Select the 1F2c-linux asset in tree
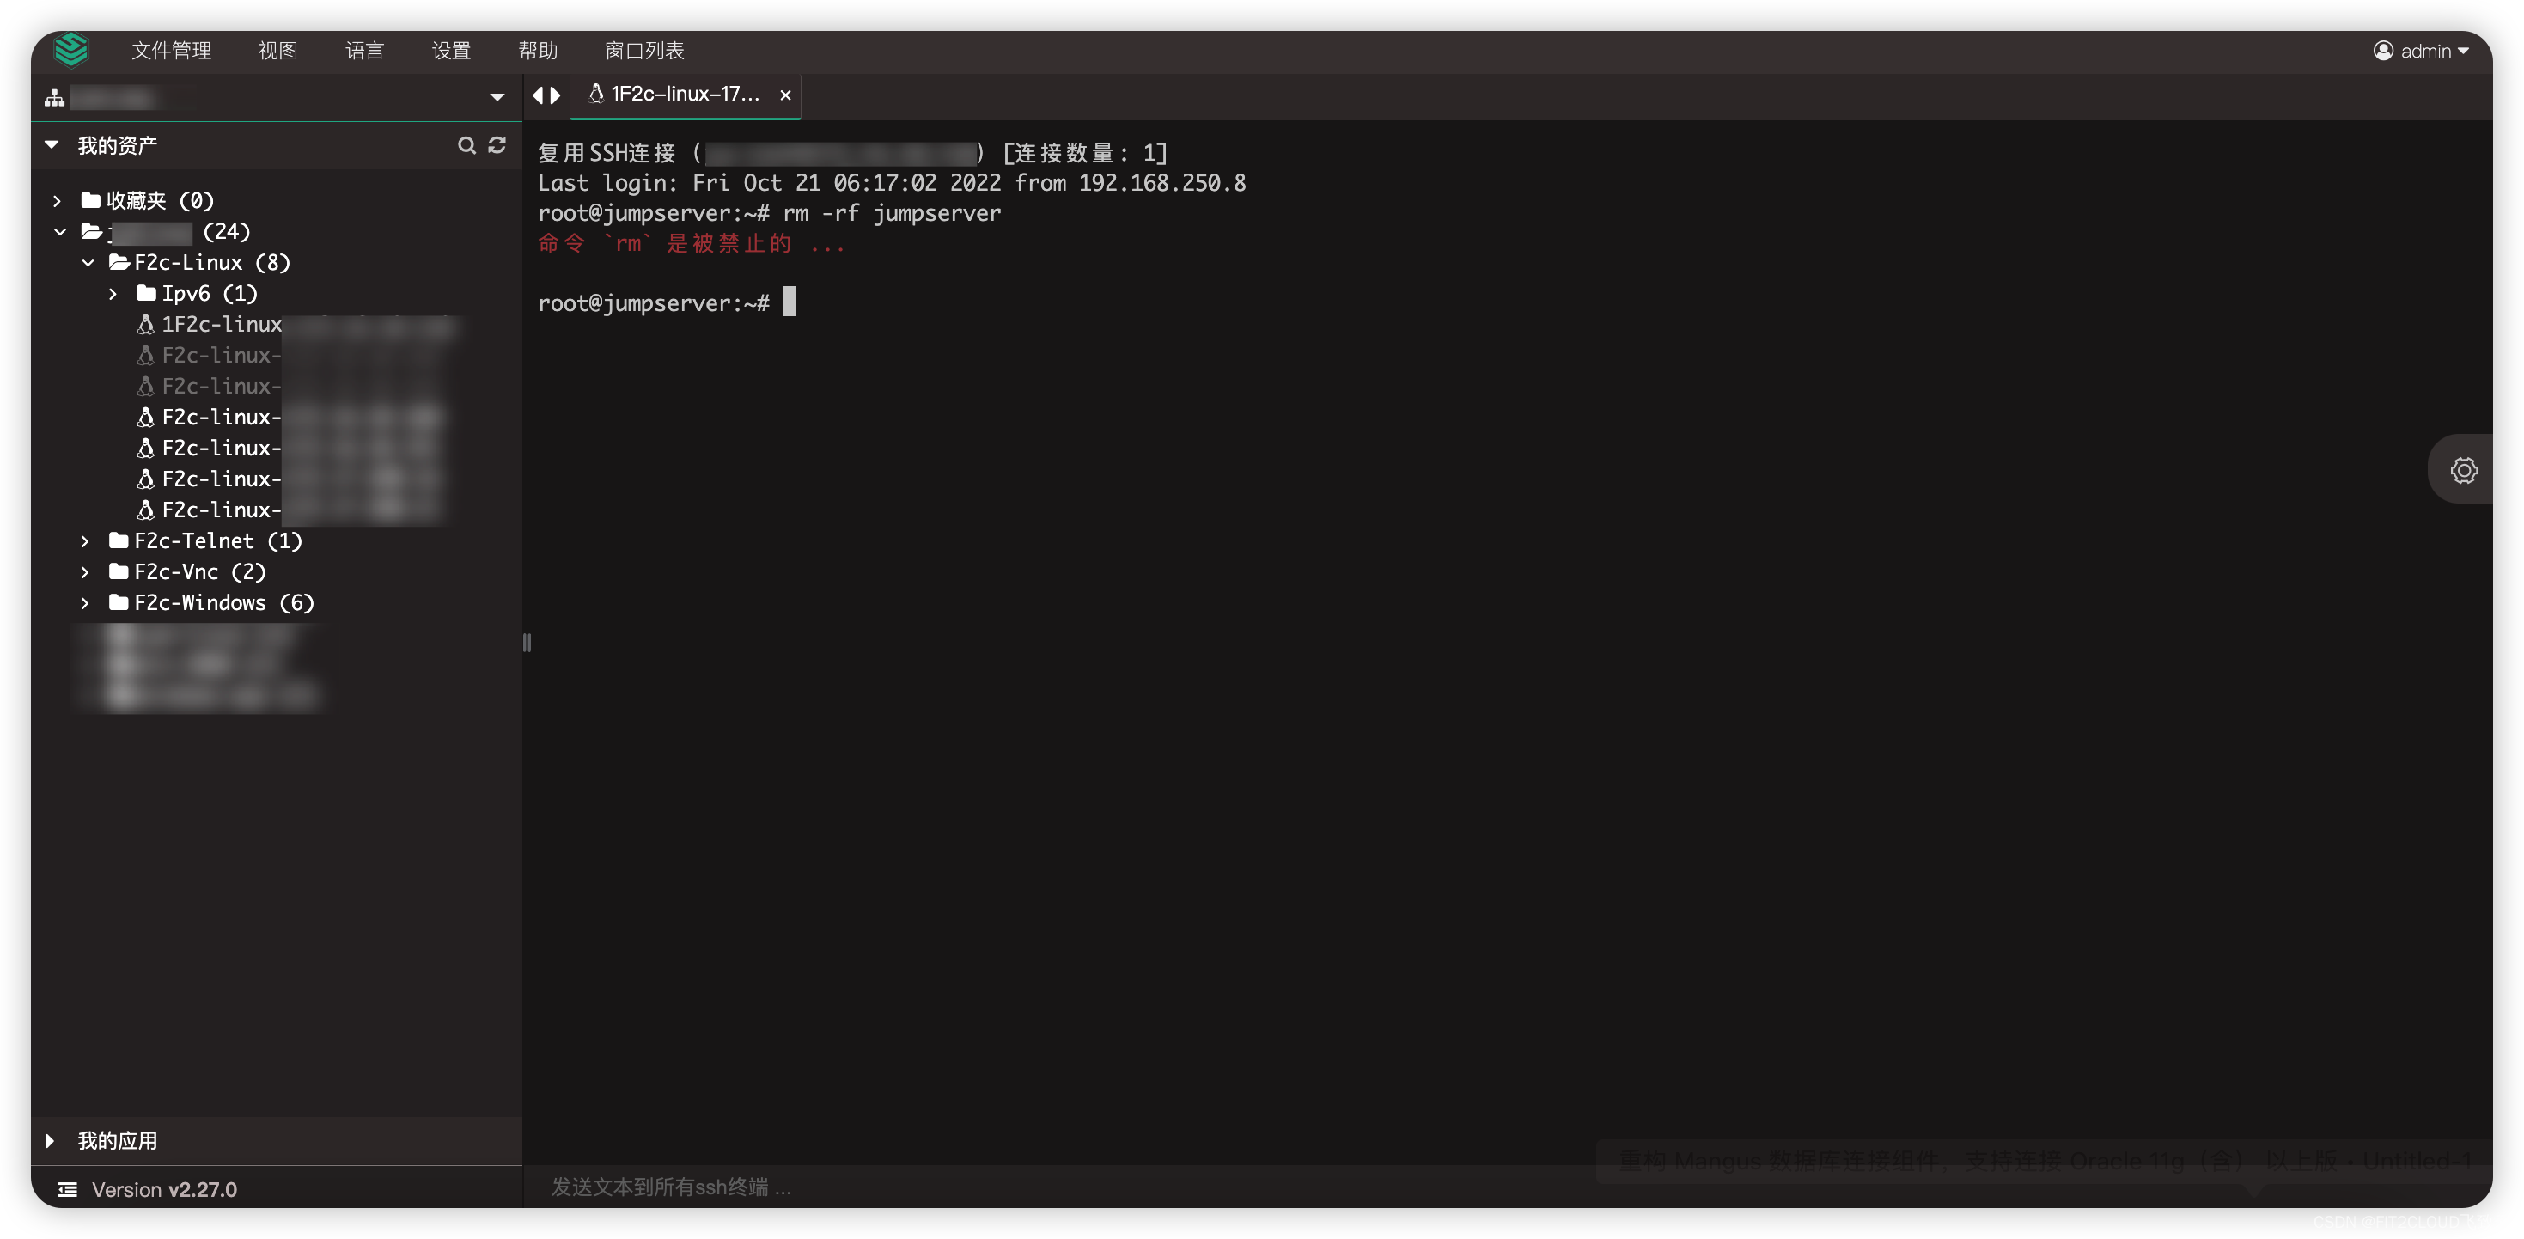Image resolution: width=2524 pixels, height=1239 pixels. coord(221,325)
